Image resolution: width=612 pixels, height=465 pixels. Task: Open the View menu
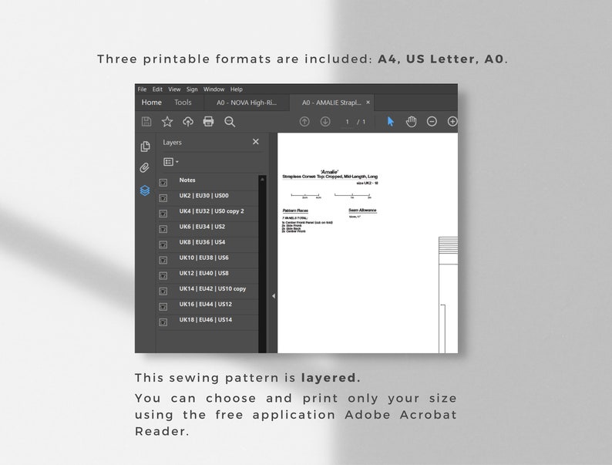[174, 89]
